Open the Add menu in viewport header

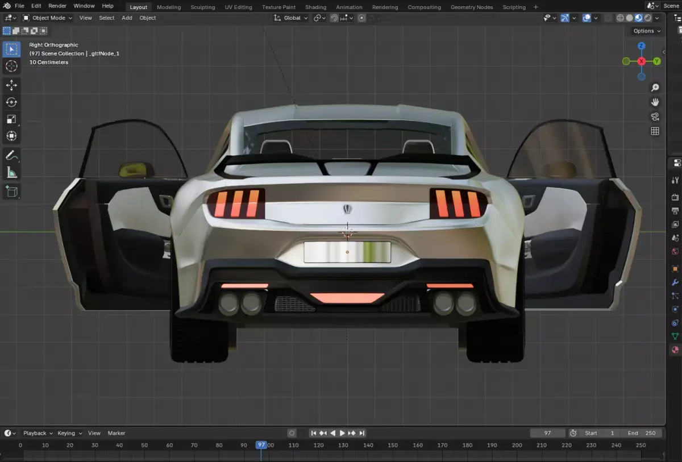[127, 18]
